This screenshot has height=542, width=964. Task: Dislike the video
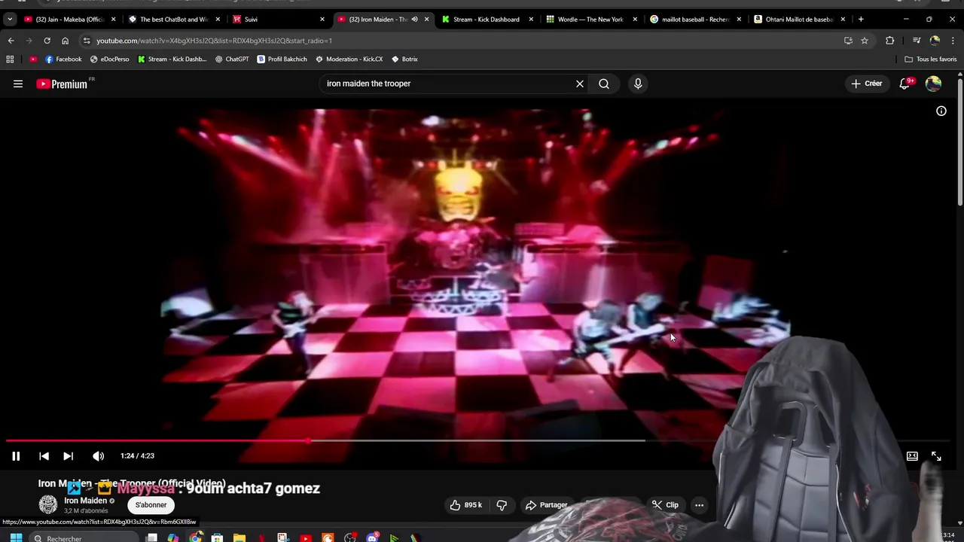502,505
